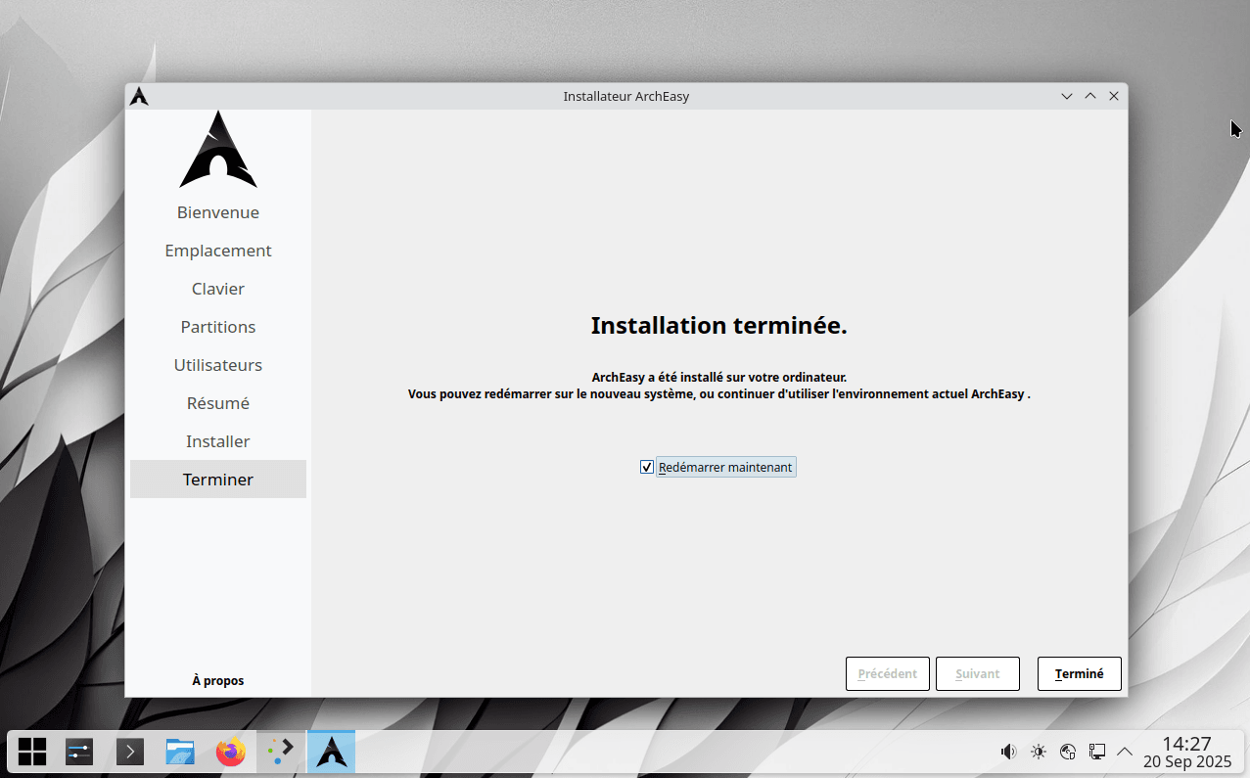Select the ArchEasy installer taskbar entry
This screenshot has width=1250, height=778.
[332, 752]
